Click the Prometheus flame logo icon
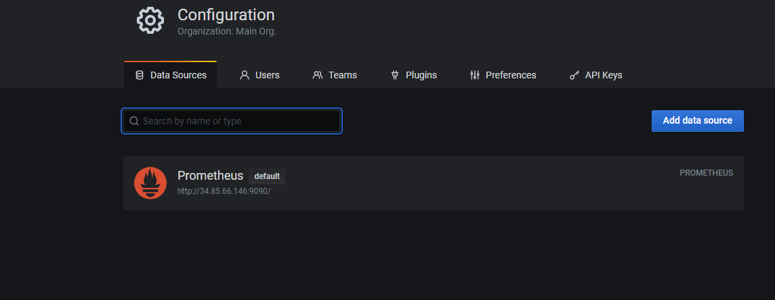Image resolution: width=775 pixels, height=300 pixels. [x=150, y=183]
